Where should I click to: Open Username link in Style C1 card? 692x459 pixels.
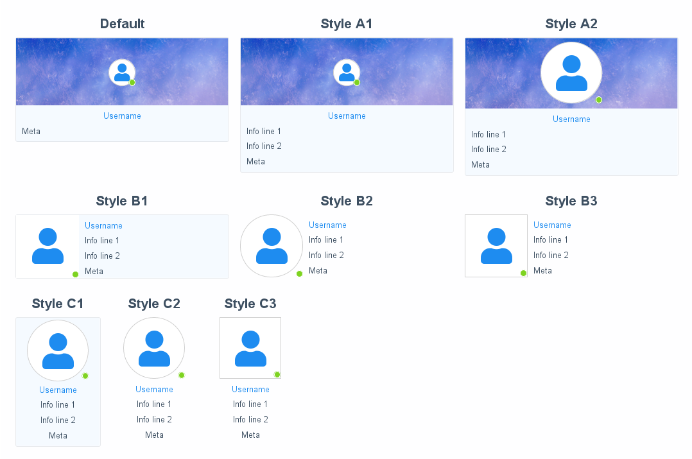tap(58, 390)
